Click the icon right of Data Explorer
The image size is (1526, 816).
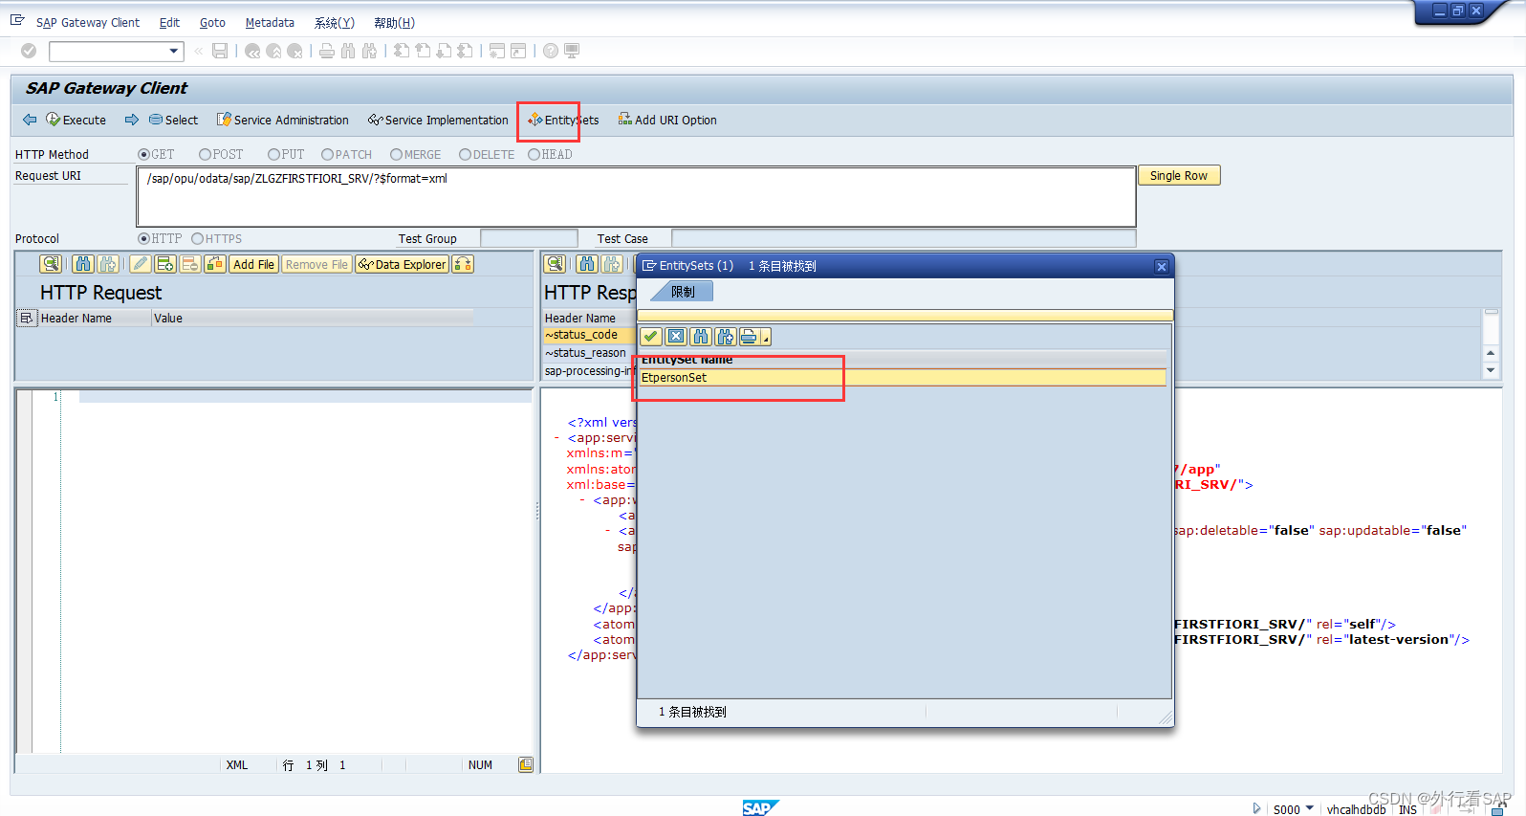463,264
